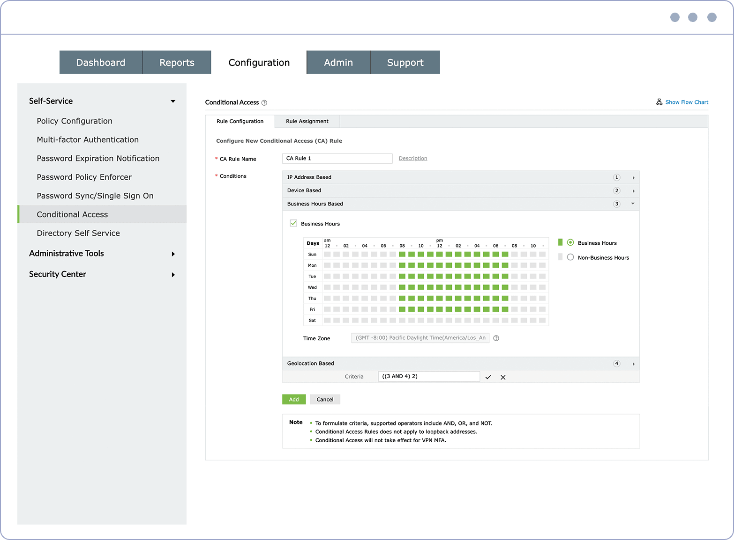The height and width of the screenshot is (540, 734).
Task: Expand Administrative Tools in the sidebar
Action: pos(173,254)
